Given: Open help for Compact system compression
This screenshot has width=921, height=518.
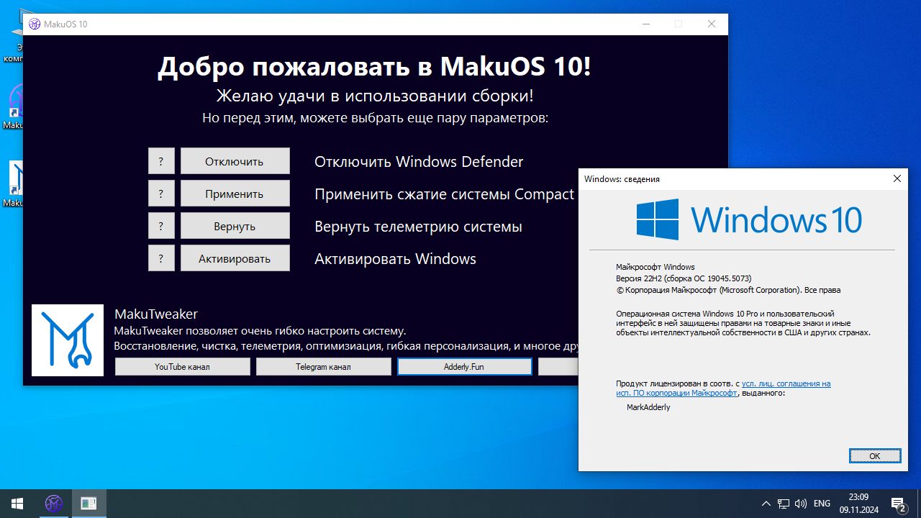Looking at the screenshot, I should 161,194.
